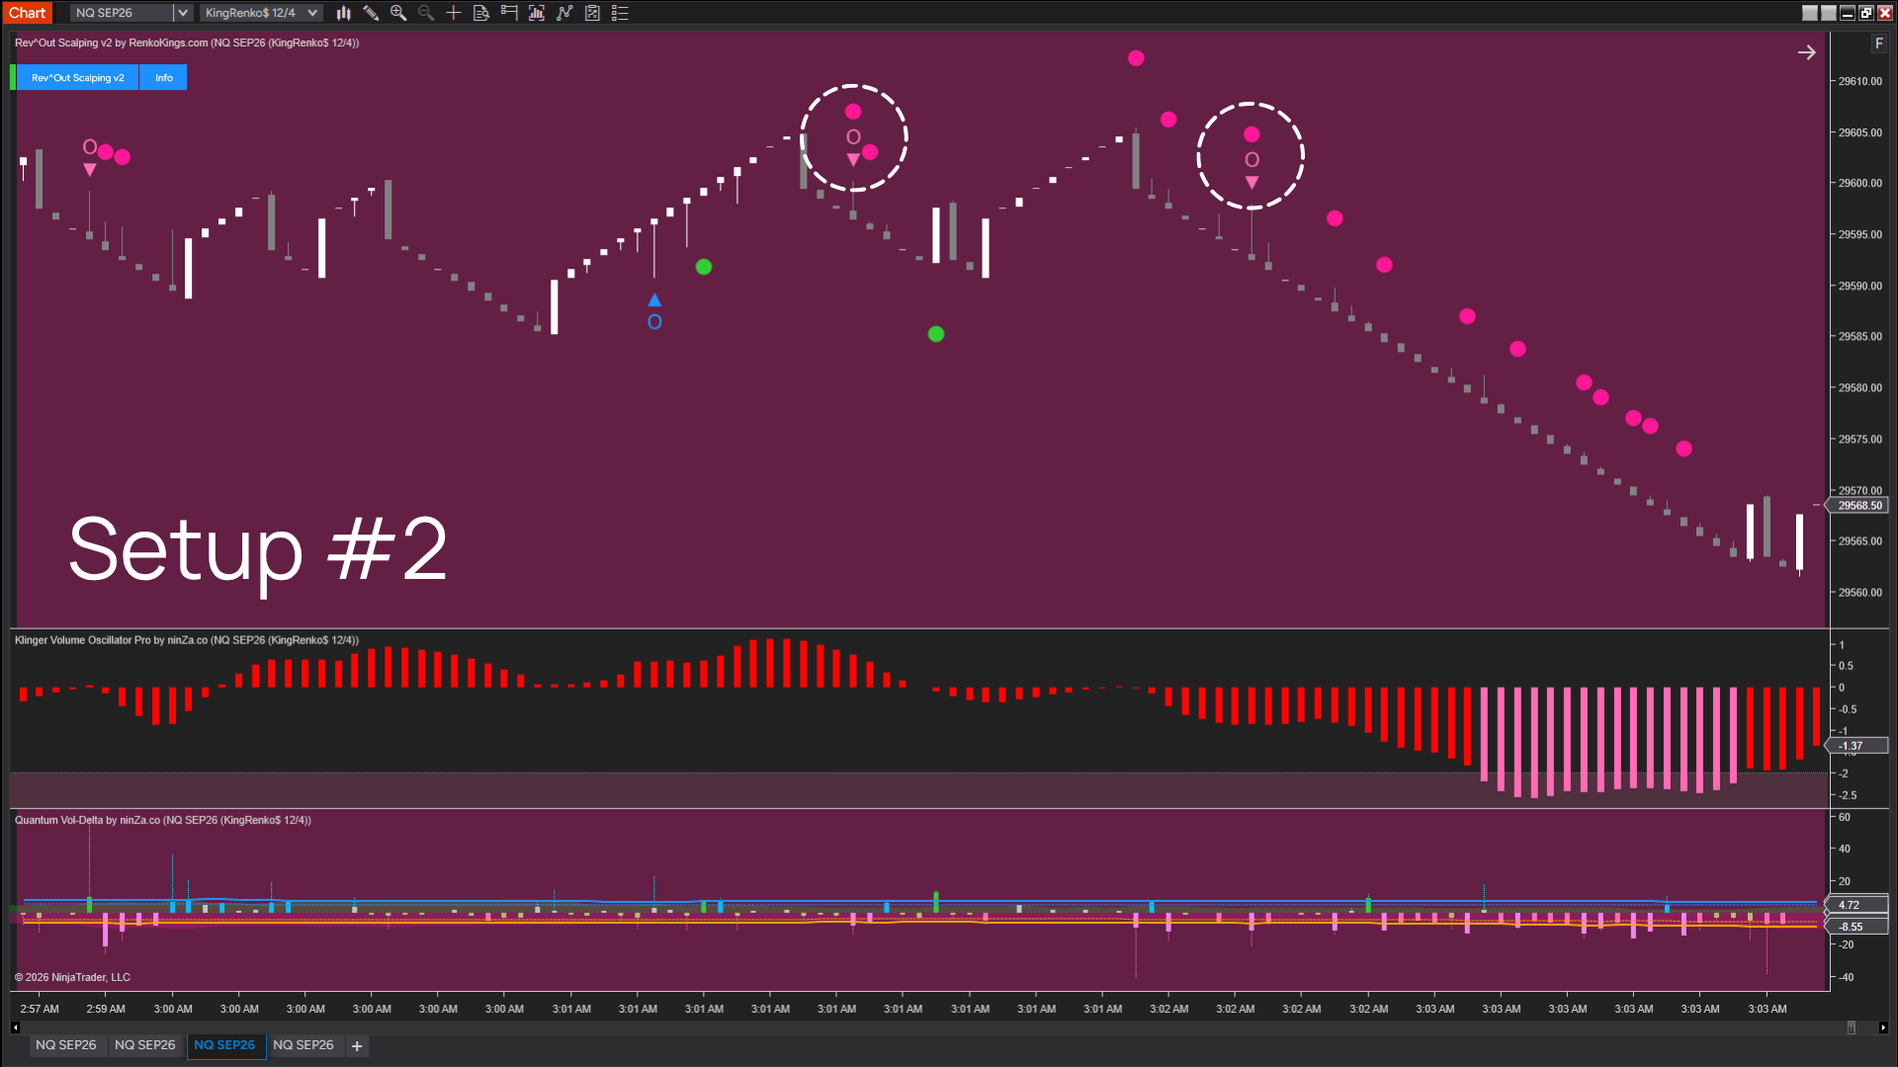Select the active blue NQ SEP26 tab
The height and width of the screenshot is (1067, 1898).
[x=224, y=1045]
